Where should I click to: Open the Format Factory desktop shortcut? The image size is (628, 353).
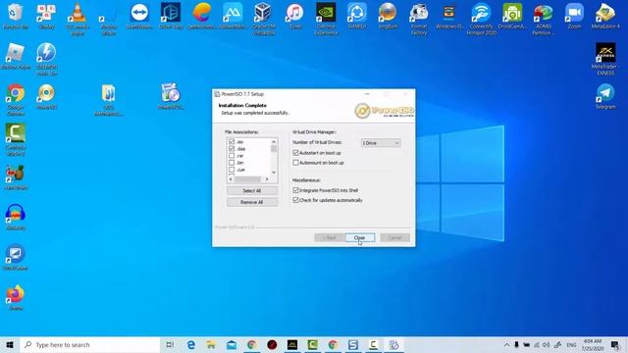click(419, 19)
